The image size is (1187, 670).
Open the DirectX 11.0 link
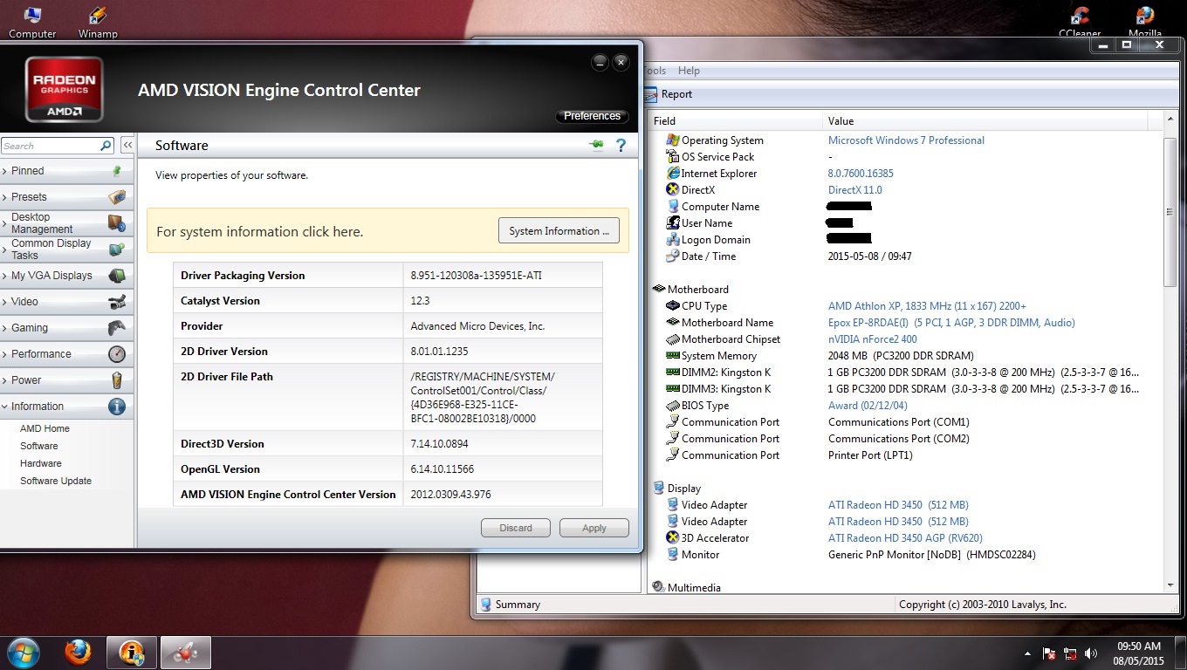coord(855,190)
